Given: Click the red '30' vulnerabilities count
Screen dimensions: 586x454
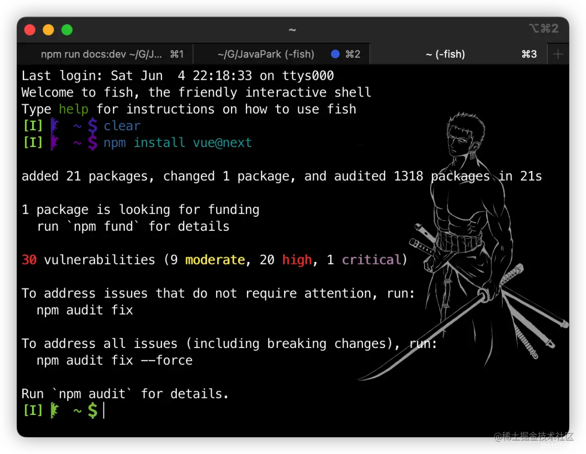Looking at the screenshot, I should 29,259.
